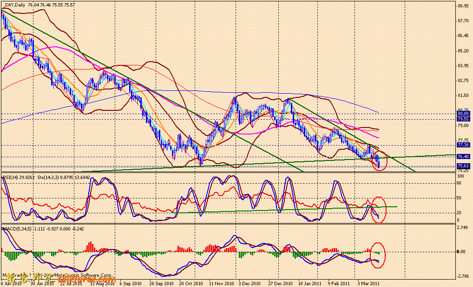Screen dimensions: 473x287
Task: Click the 100 level on RSI scale
Action: click(460, 176)
